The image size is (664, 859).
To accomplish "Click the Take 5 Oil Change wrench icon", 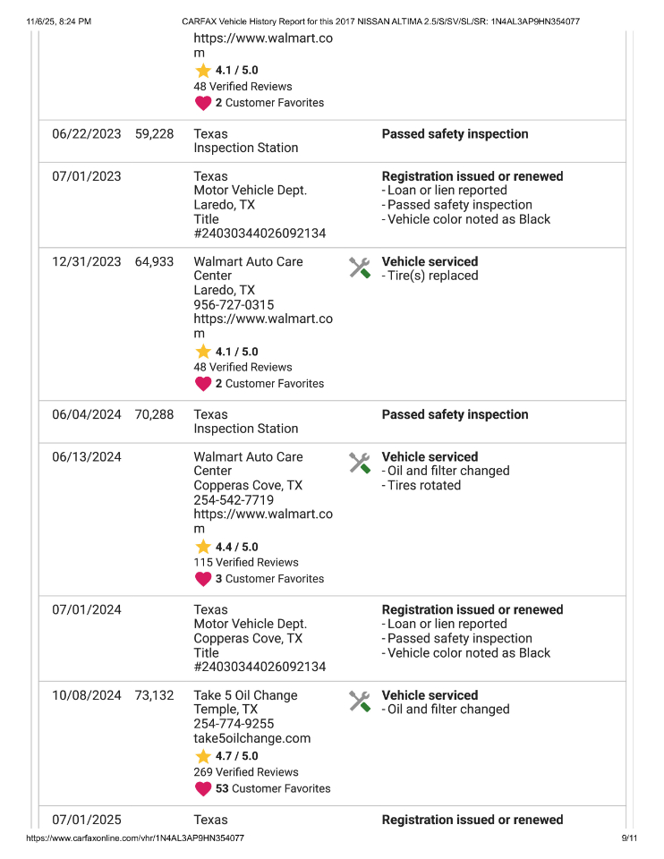I will coord(359,702).
